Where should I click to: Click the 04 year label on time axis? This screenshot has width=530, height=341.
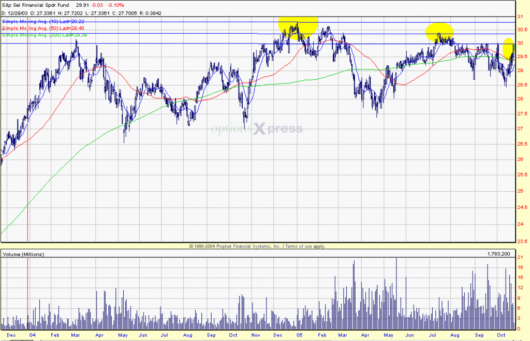coord(32,335)
